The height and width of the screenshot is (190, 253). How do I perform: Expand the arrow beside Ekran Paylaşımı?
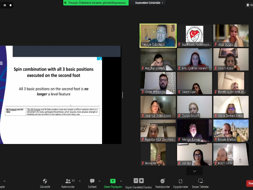pos(121,181)
